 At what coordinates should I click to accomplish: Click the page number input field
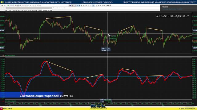click(4, 8)
